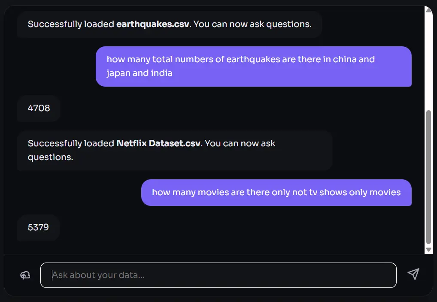Click the Netflix Dataset loaded message
Screen dimensions: 437x302
click(174, 150)
